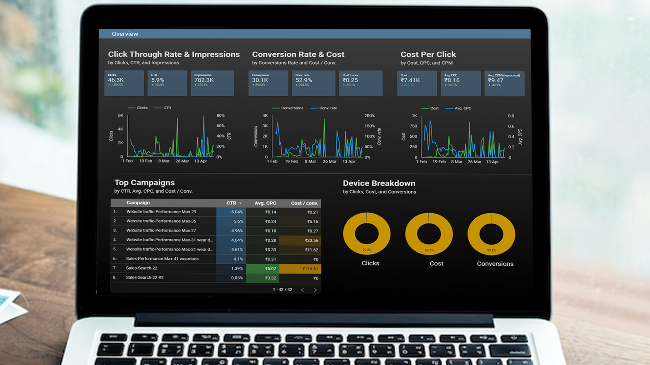
Task: Select row Sales-Performance Max-41 wearduds
Action: 216,259
